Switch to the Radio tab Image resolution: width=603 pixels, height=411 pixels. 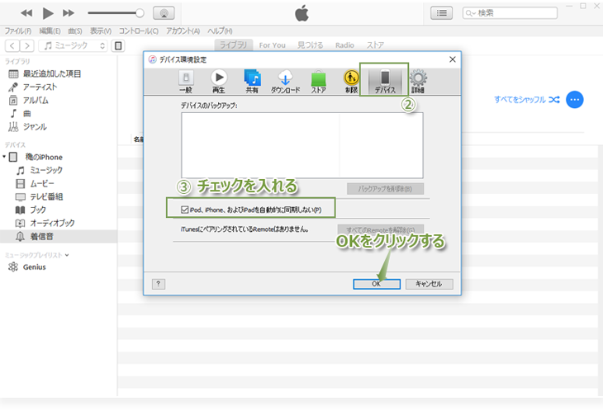click(x=344, y=45)
